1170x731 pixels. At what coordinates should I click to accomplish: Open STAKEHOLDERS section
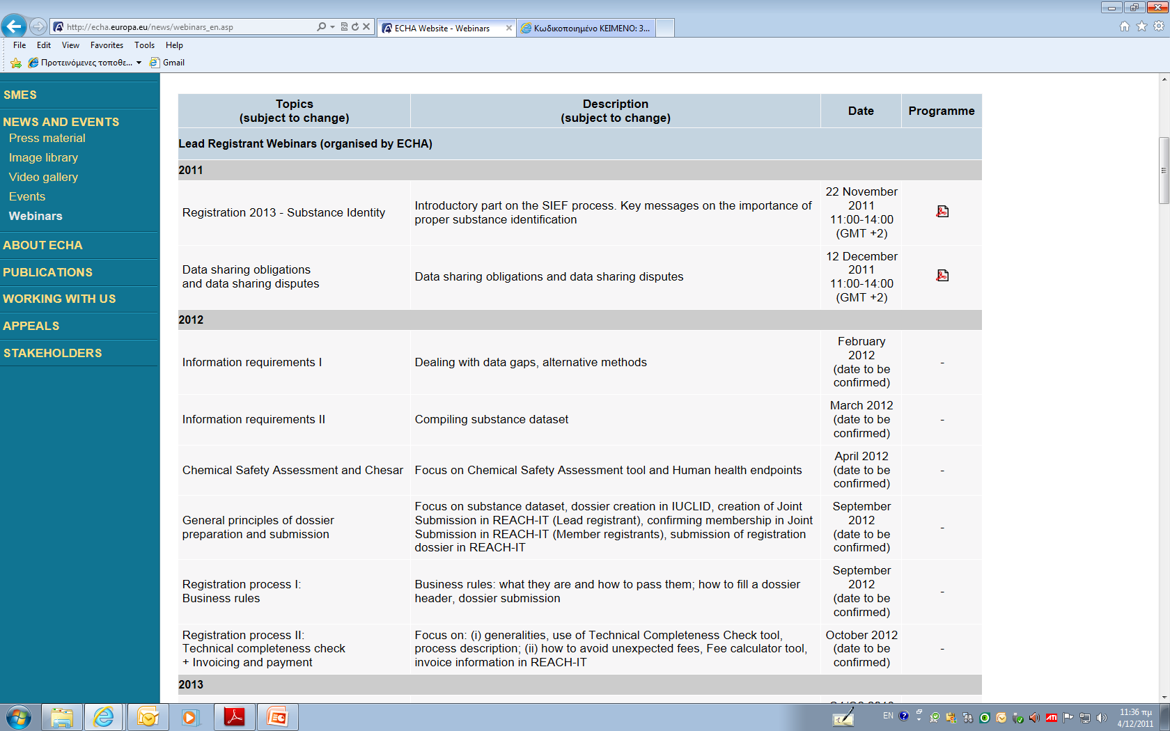(53, 353)
